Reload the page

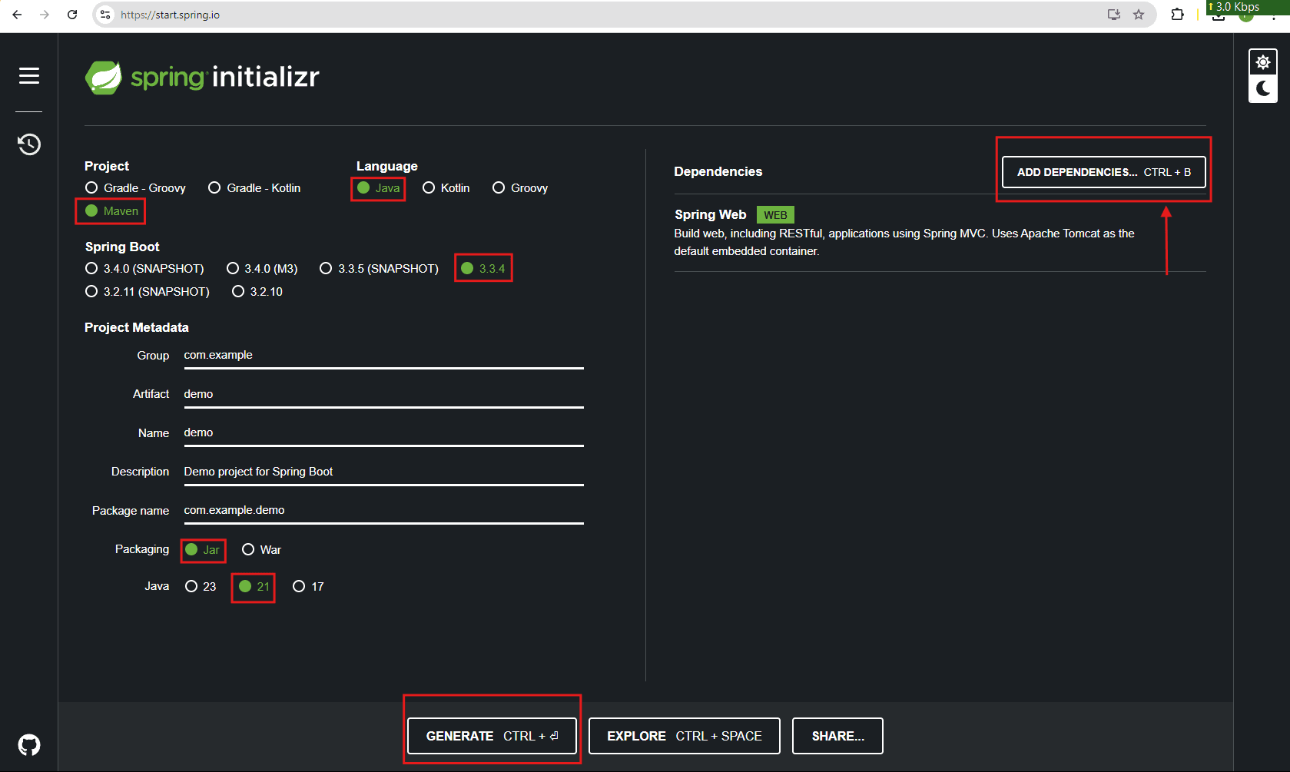coord(72,15)
